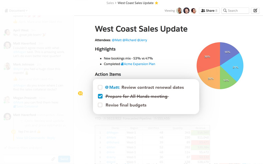This screenshot has width=263, height=164.
Task: Click the yellow comment bubble marker
Action: [80, 93]
